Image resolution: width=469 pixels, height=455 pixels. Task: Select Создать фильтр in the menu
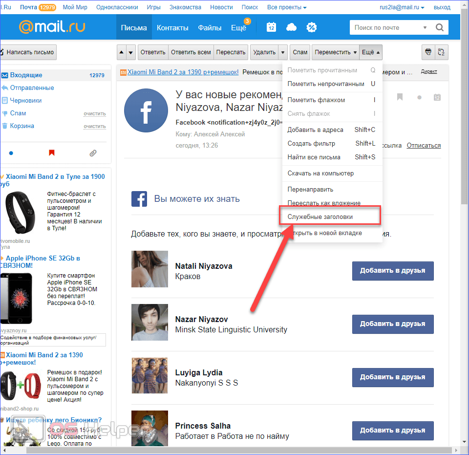(332, 144)
